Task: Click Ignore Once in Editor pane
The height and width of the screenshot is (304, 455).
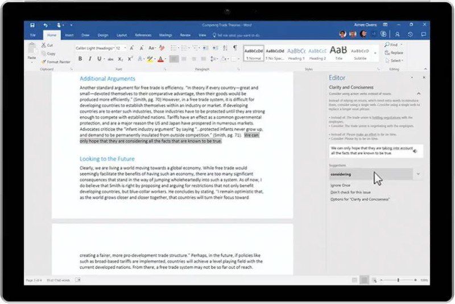Action: tap(340, 185)
